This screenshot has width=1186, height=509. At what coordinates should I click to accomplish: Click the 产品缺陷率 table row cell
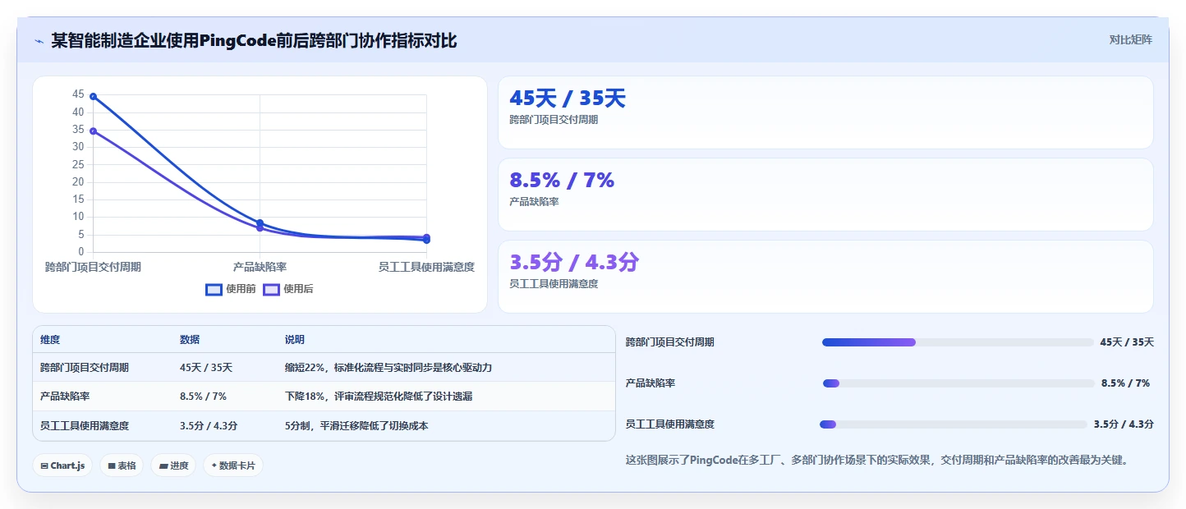pyautogui.click(x=65, y=397)
